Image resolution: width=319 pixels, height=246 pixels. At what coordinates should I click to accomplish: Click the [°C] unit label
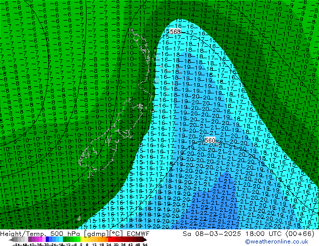click(x=116, y=234)
